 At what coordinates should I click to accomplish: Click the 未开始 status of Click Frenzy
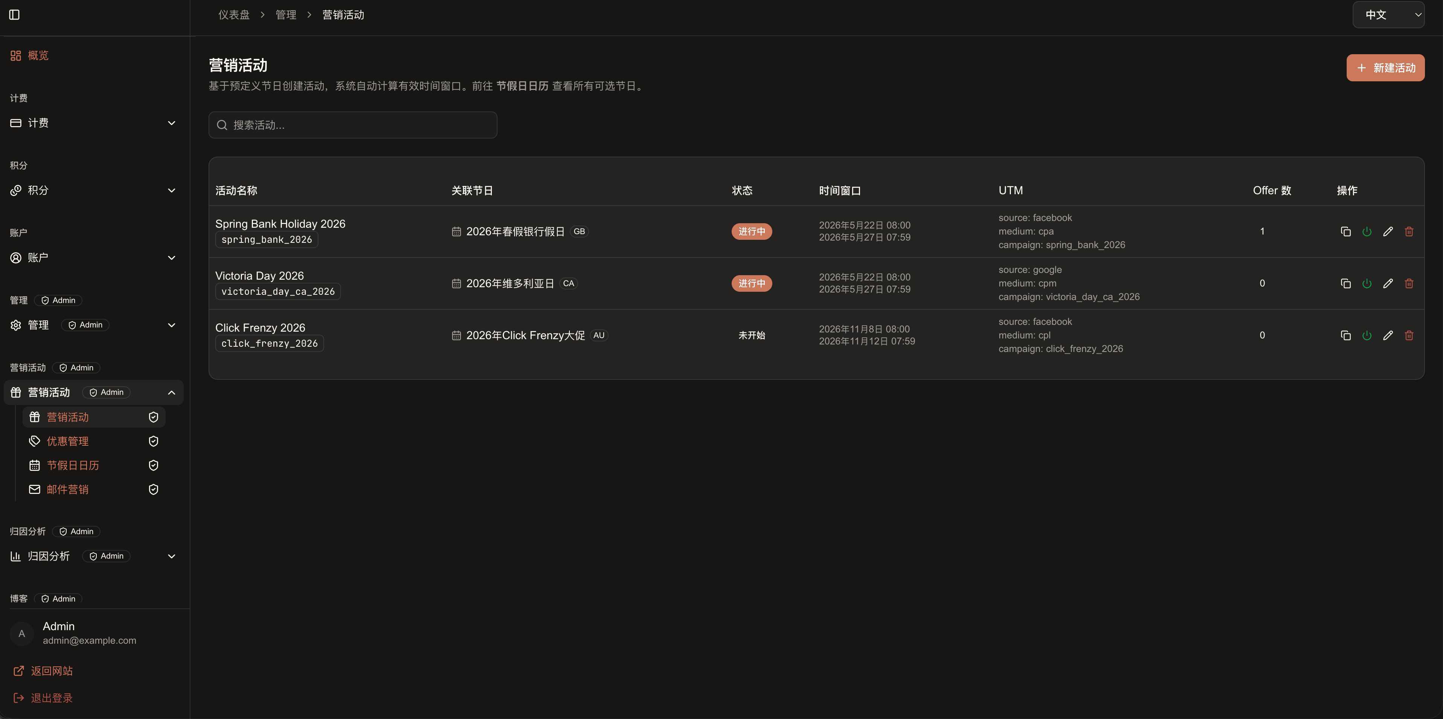751,335
